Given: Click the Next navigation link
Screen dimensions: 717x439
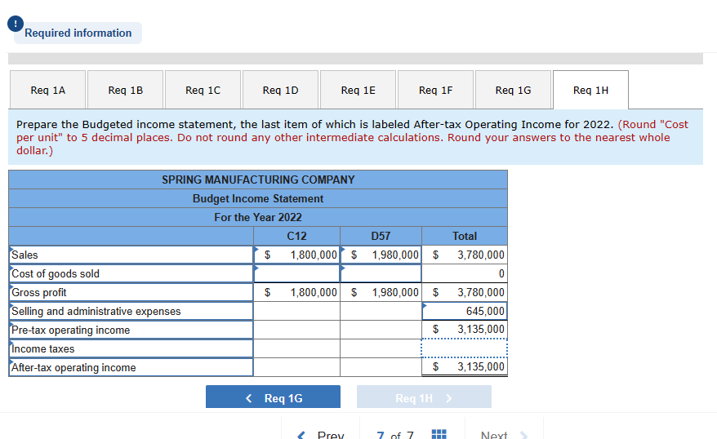Looking at the screenshot, I should pyautogui.click(x=494, y=435).
